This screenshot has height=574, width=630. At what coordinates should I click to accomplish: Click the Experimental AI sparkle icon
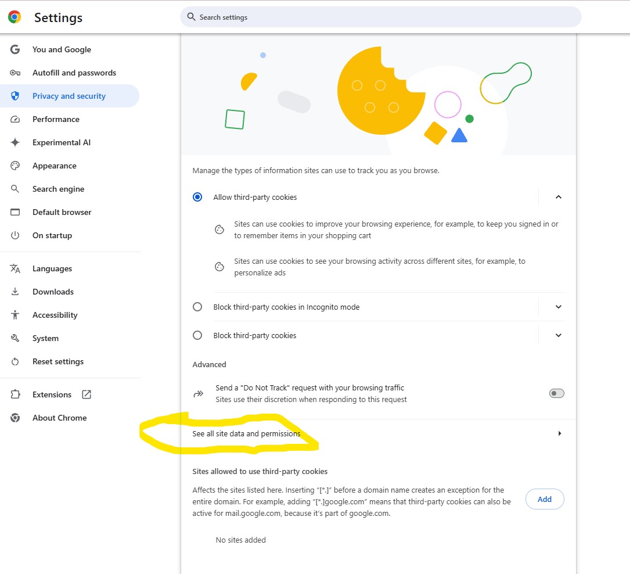click(15, 142)
